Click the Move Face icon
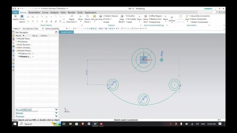Viewport: 237px width, 133px height. tap(146, 16)
